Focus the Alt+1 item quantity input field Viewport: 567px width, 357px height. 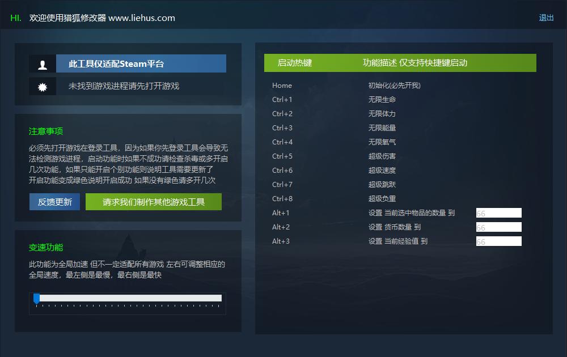click(x=498, y=213)
